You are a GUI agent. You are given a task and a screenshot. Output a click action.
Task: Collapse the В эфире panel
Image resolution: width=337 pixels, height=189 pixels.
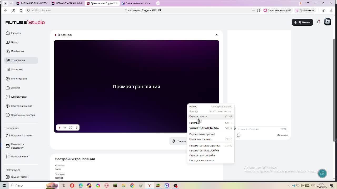coord(216,35)
